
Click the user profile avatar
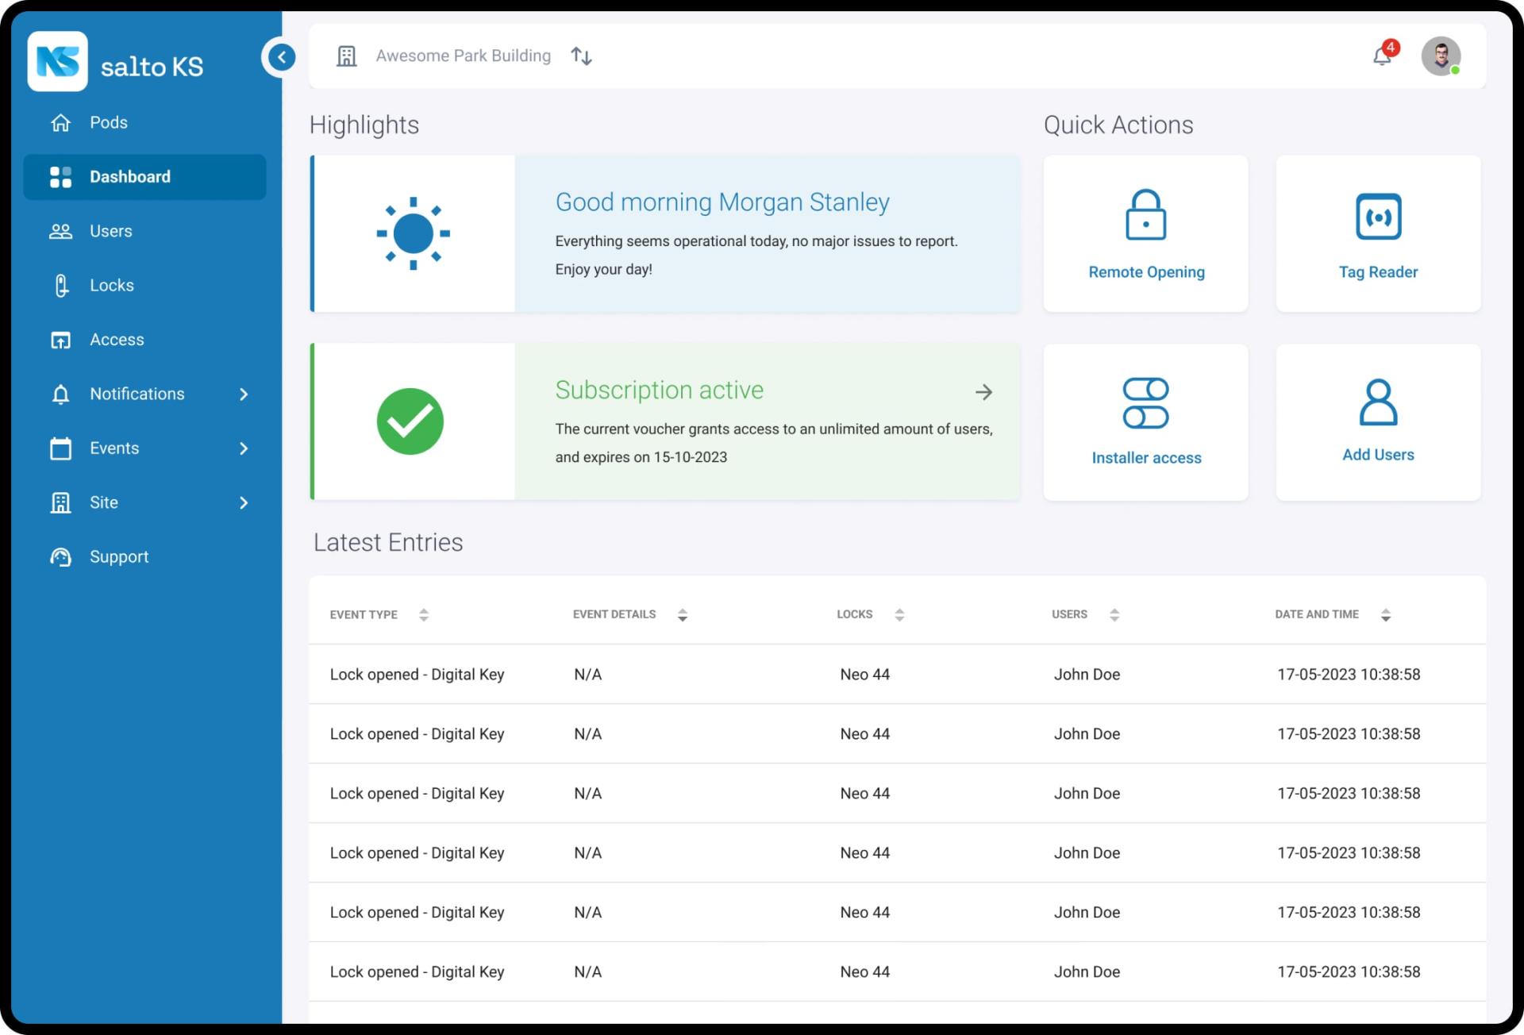1440,56
